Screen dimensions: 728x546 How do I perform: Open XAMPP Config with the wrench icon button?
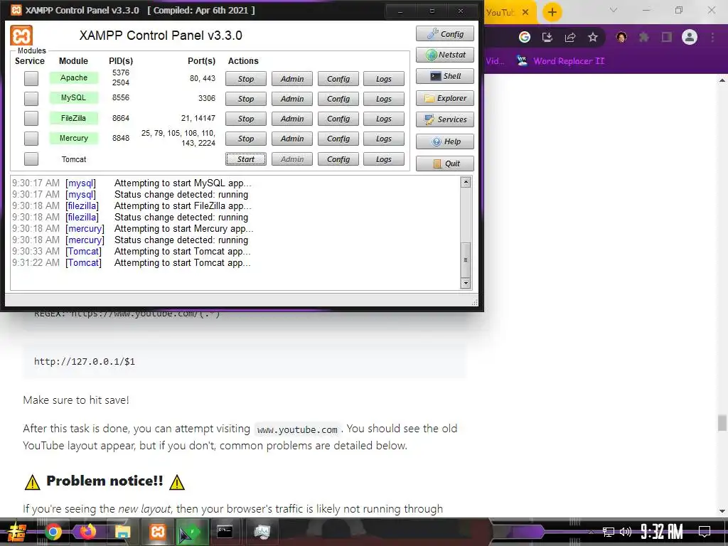point(445,34)
